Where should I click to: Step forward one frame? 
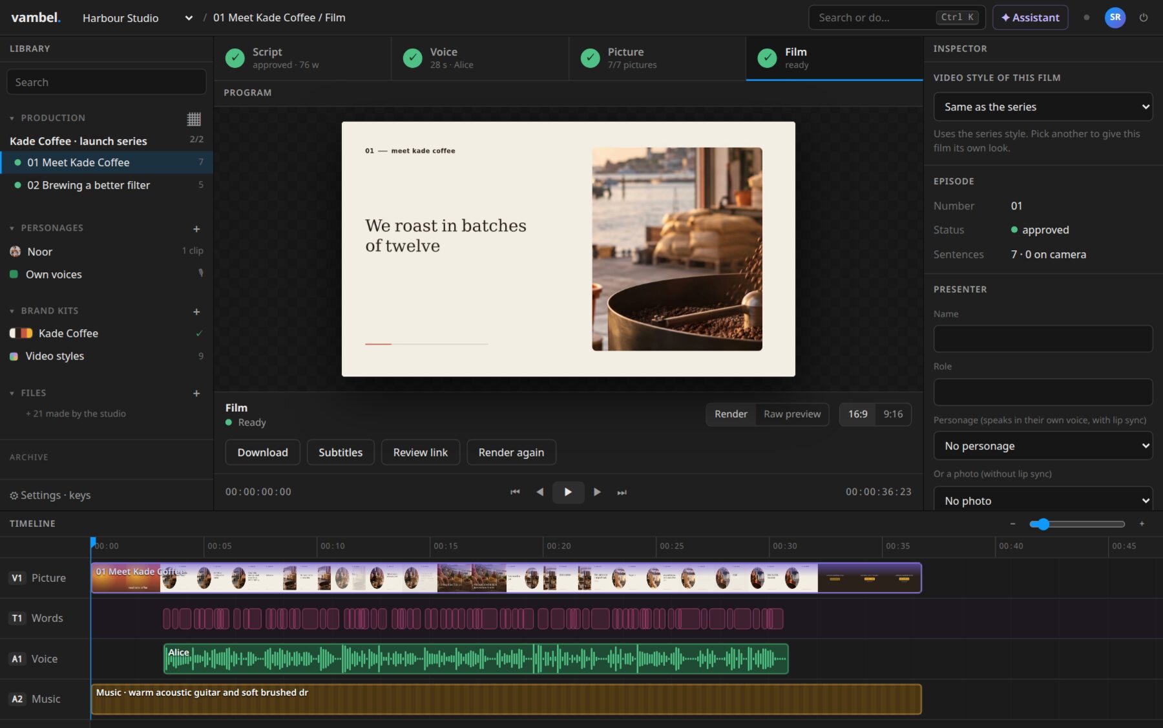(x=597, y=492)
